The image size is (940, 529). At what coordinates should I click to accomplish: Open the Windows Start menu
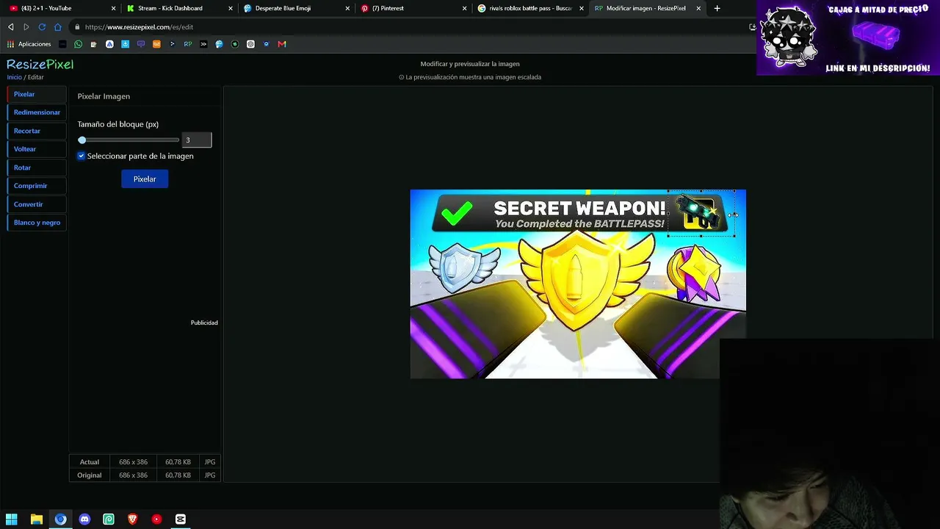coord(12,519)
